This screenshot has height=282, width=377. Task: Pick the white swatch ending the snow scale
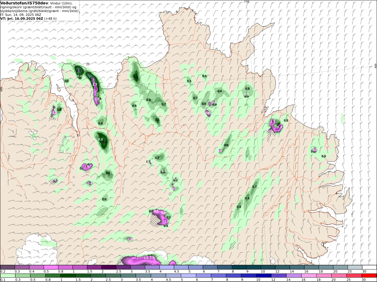click(369, 267)
